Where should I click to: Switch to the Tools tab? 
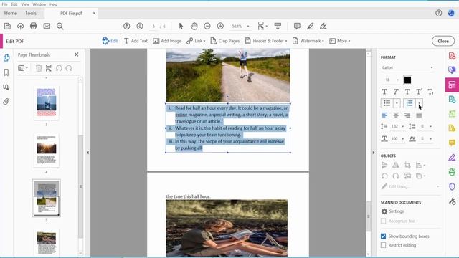[x=31, y=13]
